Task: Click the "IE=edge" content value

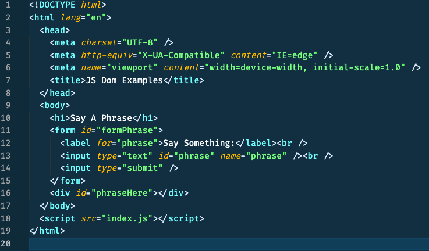Action: coord(295,55)
